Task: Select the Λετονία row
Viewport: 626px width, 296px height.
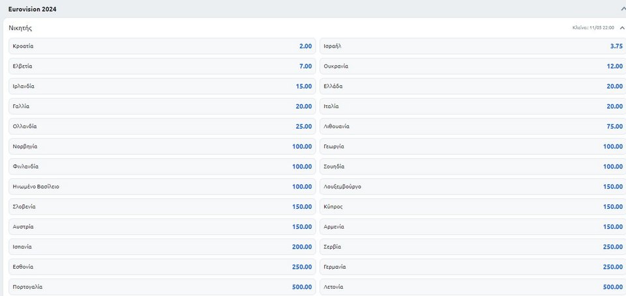Action: tap(473, 287)
